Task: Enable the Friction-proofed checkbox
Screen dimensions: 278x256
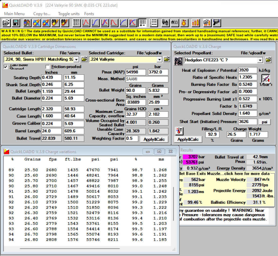Action: coord(47,67)
